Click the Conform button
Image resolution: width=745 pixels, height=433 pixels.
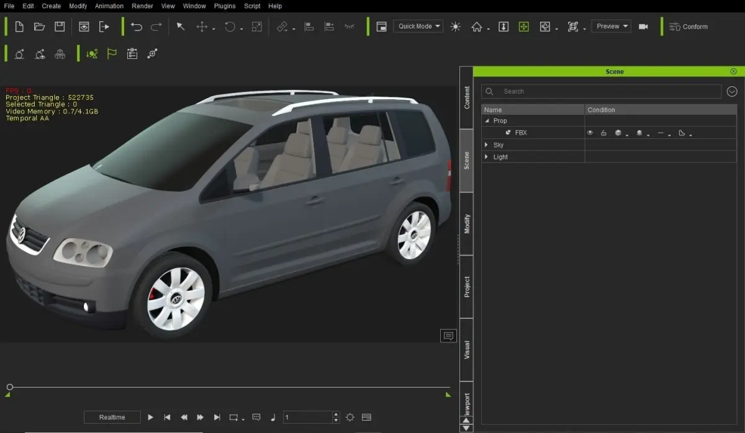(689, 27)
